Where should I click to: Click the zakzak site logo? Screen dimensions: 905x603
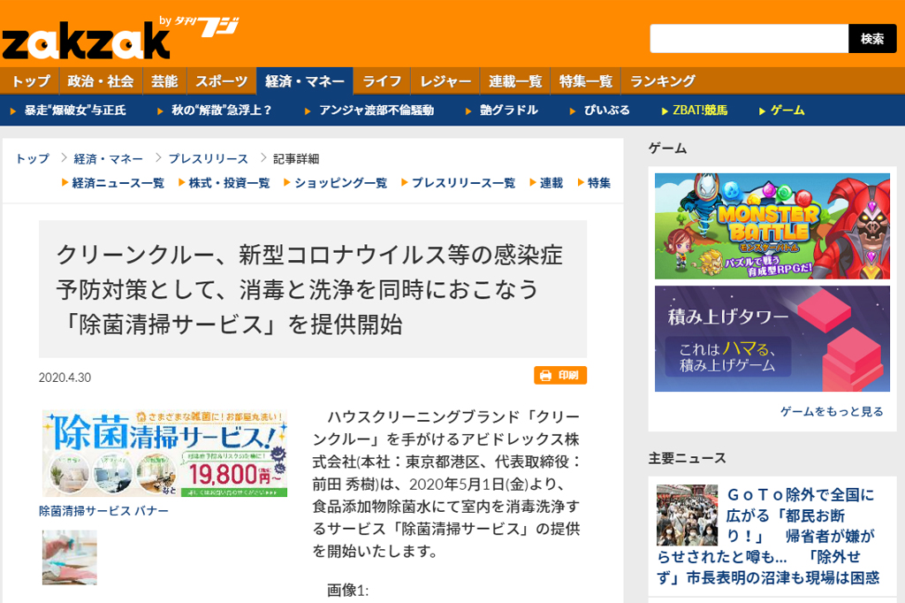click(x=86, y=41)
